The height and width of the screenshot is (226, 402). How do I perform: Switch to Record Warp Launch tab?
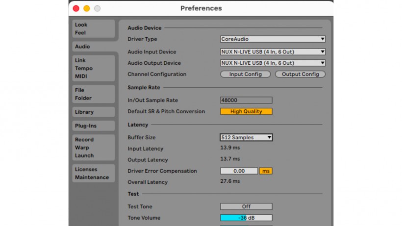93,148
